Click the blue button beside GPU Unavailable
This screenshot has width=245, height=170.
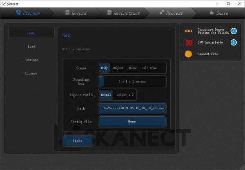234,43
